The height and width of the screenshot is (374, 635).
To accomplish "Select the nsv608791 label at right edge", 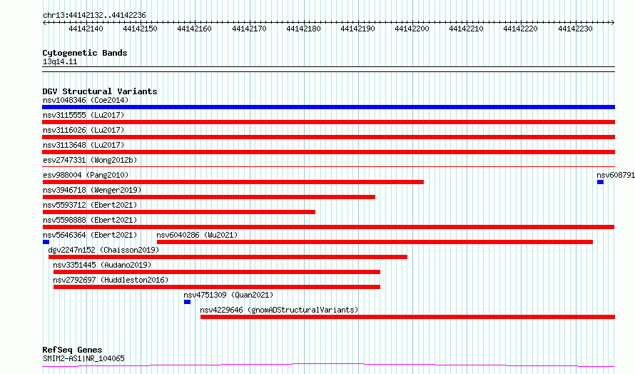I will click(616, 175).
